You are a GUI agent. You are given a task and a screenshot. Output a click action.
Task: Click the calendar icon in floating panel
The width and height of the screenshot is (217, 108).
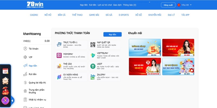coord(5,71)
